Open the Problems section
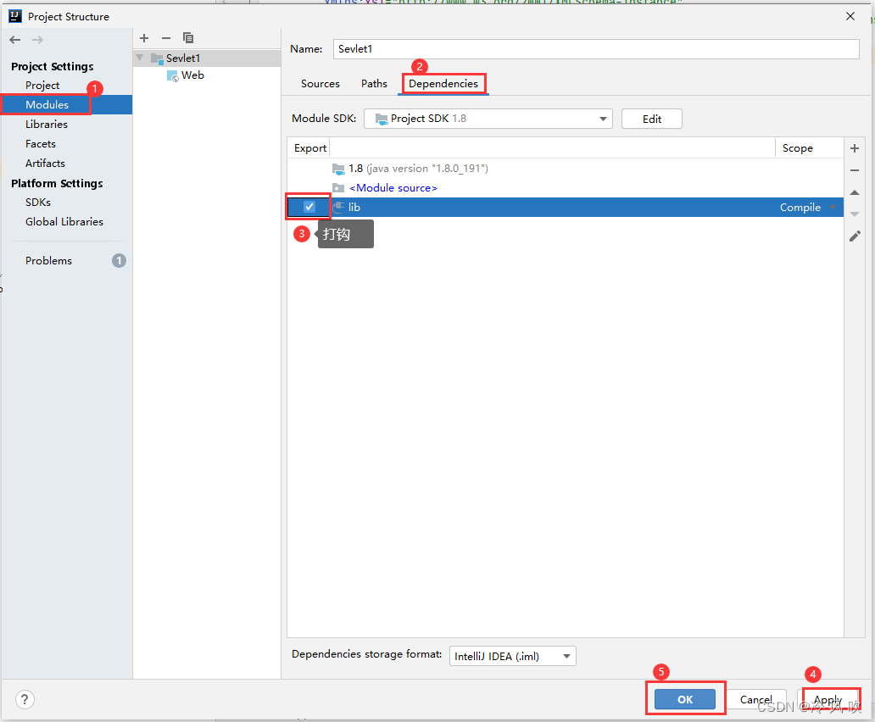Viewport: 875px width, 722px height. (48, 261)
